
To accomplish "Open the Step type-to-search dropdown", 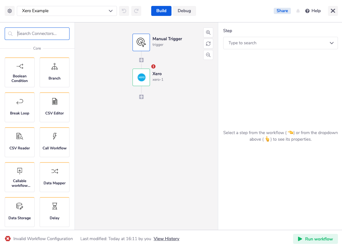I will click(280, 43).
